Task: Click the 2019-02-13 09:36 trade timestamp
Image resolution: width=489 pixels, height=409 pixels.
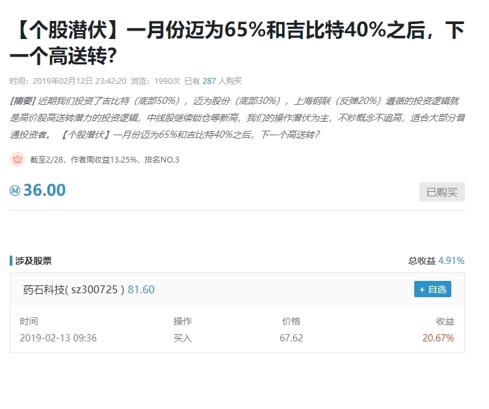Action: pyautogui.click(x=58, y=337)
